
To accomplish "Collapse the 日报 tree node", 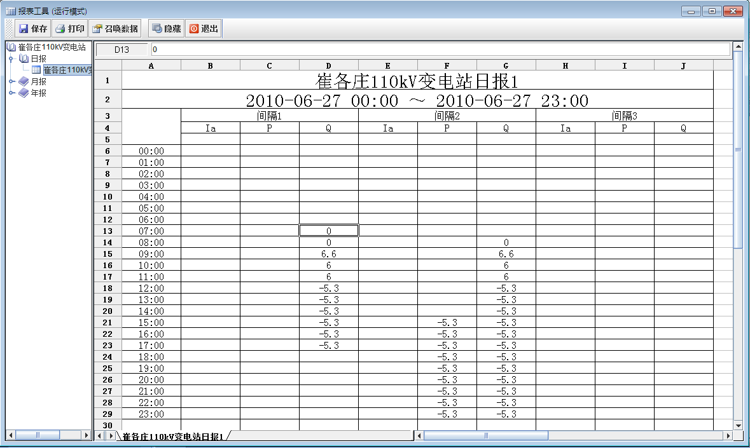I will click(11, 58).
